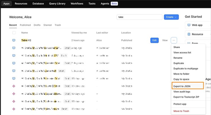This screenshot has width=211, height=115.
Task: Open the Tasks navigation item
Action: [x=92, y=4]
